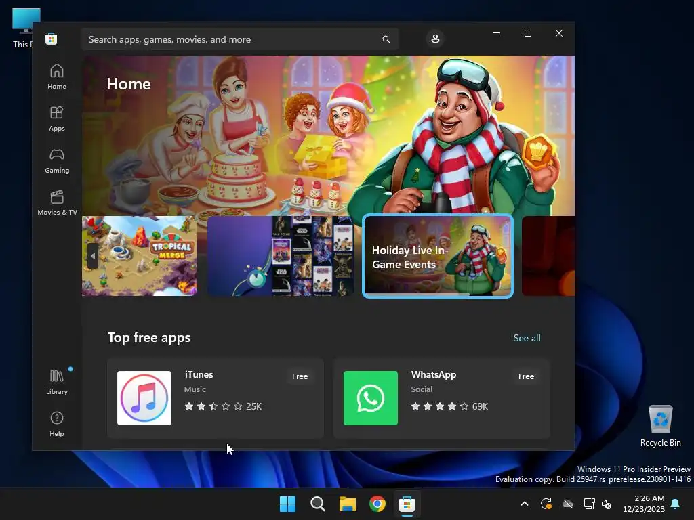Click Microsoft Store taskbar icon
Viewport: 694px width, 520px height.
(407, 504)
